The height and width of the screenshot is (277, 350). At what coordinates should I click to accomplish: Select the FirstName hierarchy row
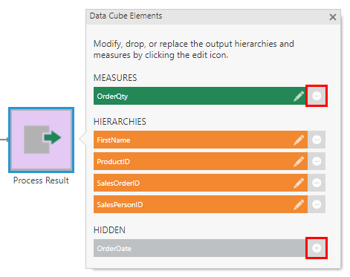(x=201, y=140)
